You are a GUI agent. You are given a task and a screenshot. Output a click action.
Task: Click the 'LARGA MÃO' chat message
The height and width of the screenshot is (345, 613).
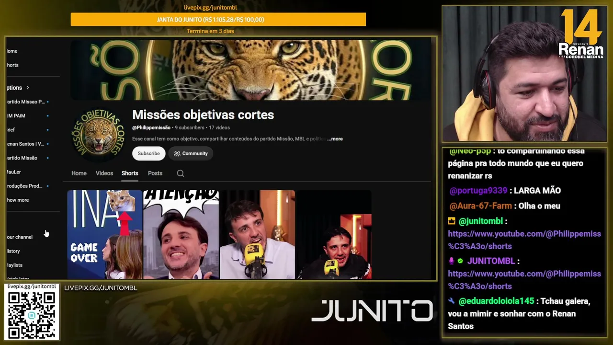pos(538,191)
